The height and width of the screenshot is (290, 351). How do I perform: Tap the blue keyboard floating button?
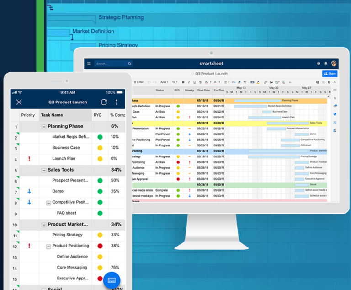point(112,280)
